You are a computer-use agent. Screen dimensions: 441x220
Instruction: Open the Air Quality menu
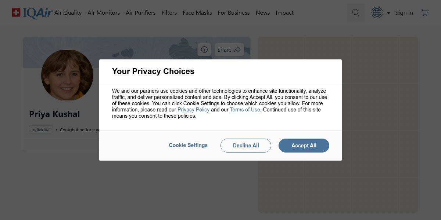[x=68, y=12]
